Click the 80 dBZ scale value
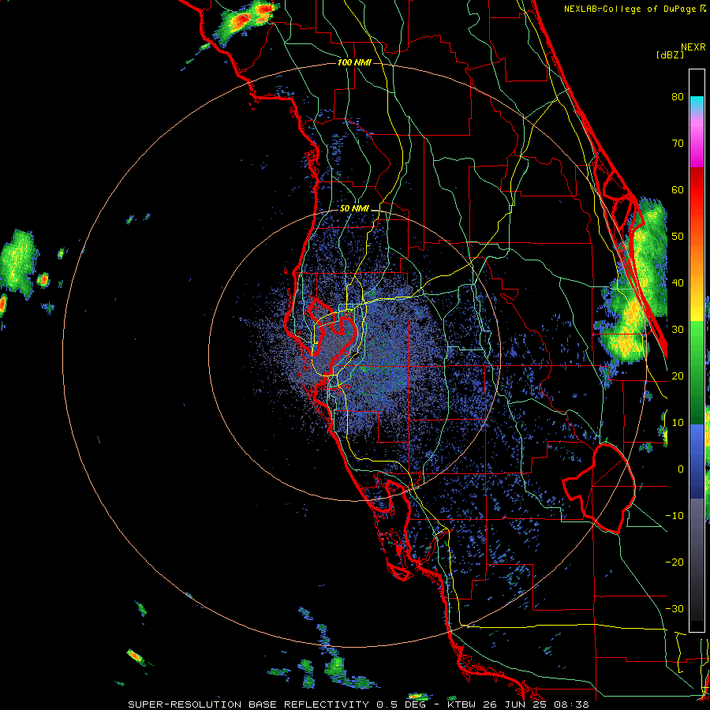 pos(678,96)
